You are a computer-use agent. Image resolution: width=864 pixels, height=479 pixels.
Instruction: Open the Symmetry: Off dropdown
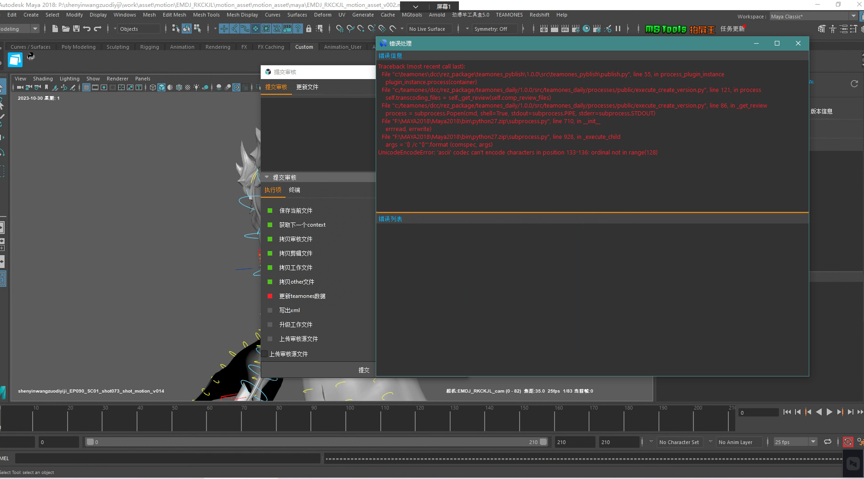(490, 29)
